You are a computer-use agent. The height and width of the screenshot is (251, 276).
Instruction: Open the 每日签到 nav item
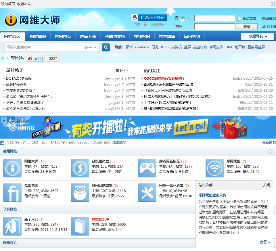coord(192,37)
